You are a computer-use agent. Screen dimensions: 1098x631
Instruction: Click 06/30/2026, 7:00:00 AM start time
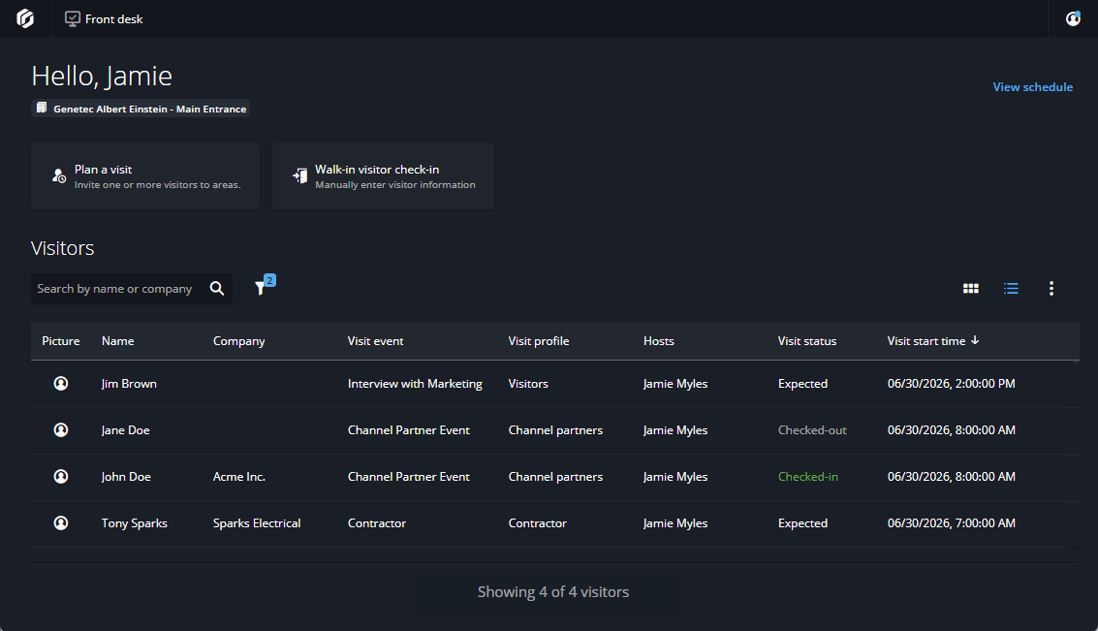(x=951, y=523)
